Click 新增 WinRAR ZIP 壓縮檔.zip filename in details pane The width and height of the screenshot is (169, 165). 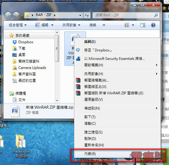coord(50,107)
